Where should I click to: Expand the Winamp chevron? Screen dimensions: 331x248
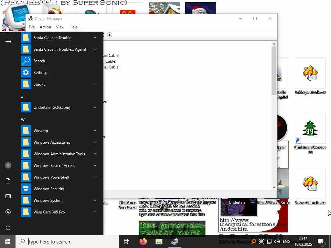coord(95,130)
